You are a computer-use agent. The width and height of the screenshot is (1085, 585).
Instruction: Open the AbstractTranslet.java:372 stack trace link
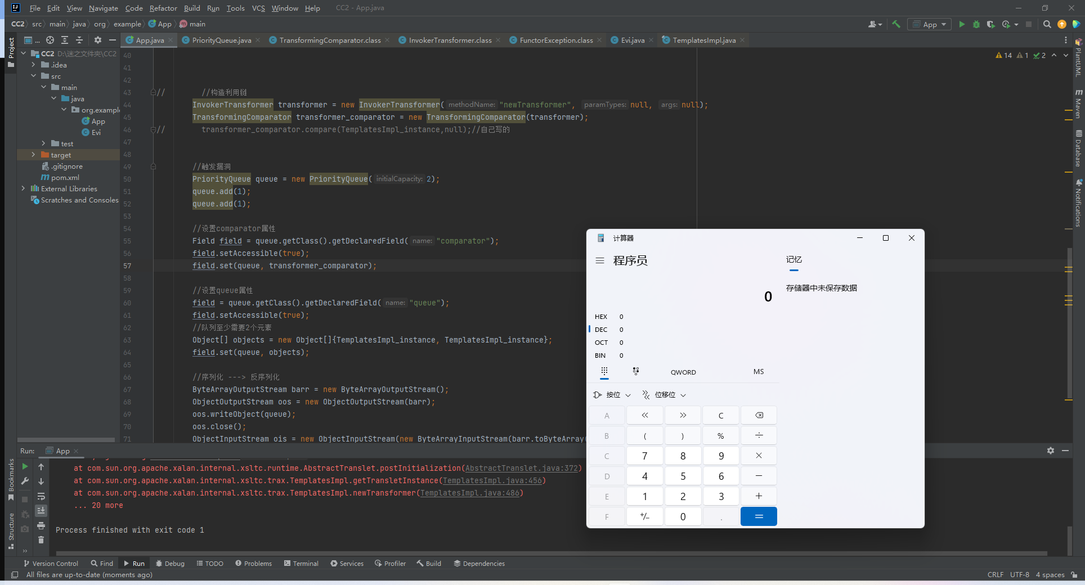522,468
